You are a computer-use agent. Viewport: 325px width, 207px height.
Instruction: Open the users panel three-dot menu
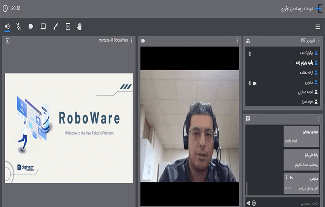pyautogui.click(x=319, y=40)
